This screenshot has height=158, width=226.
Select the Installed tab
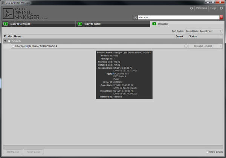tap(187, 24)
